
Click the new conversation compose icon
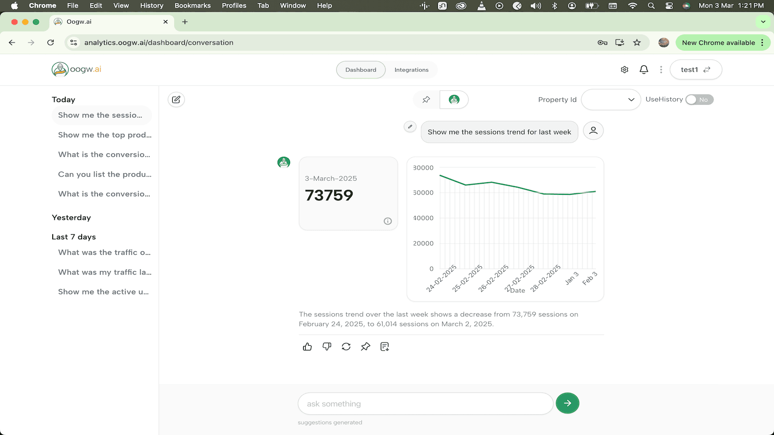(x=176, y=100)
